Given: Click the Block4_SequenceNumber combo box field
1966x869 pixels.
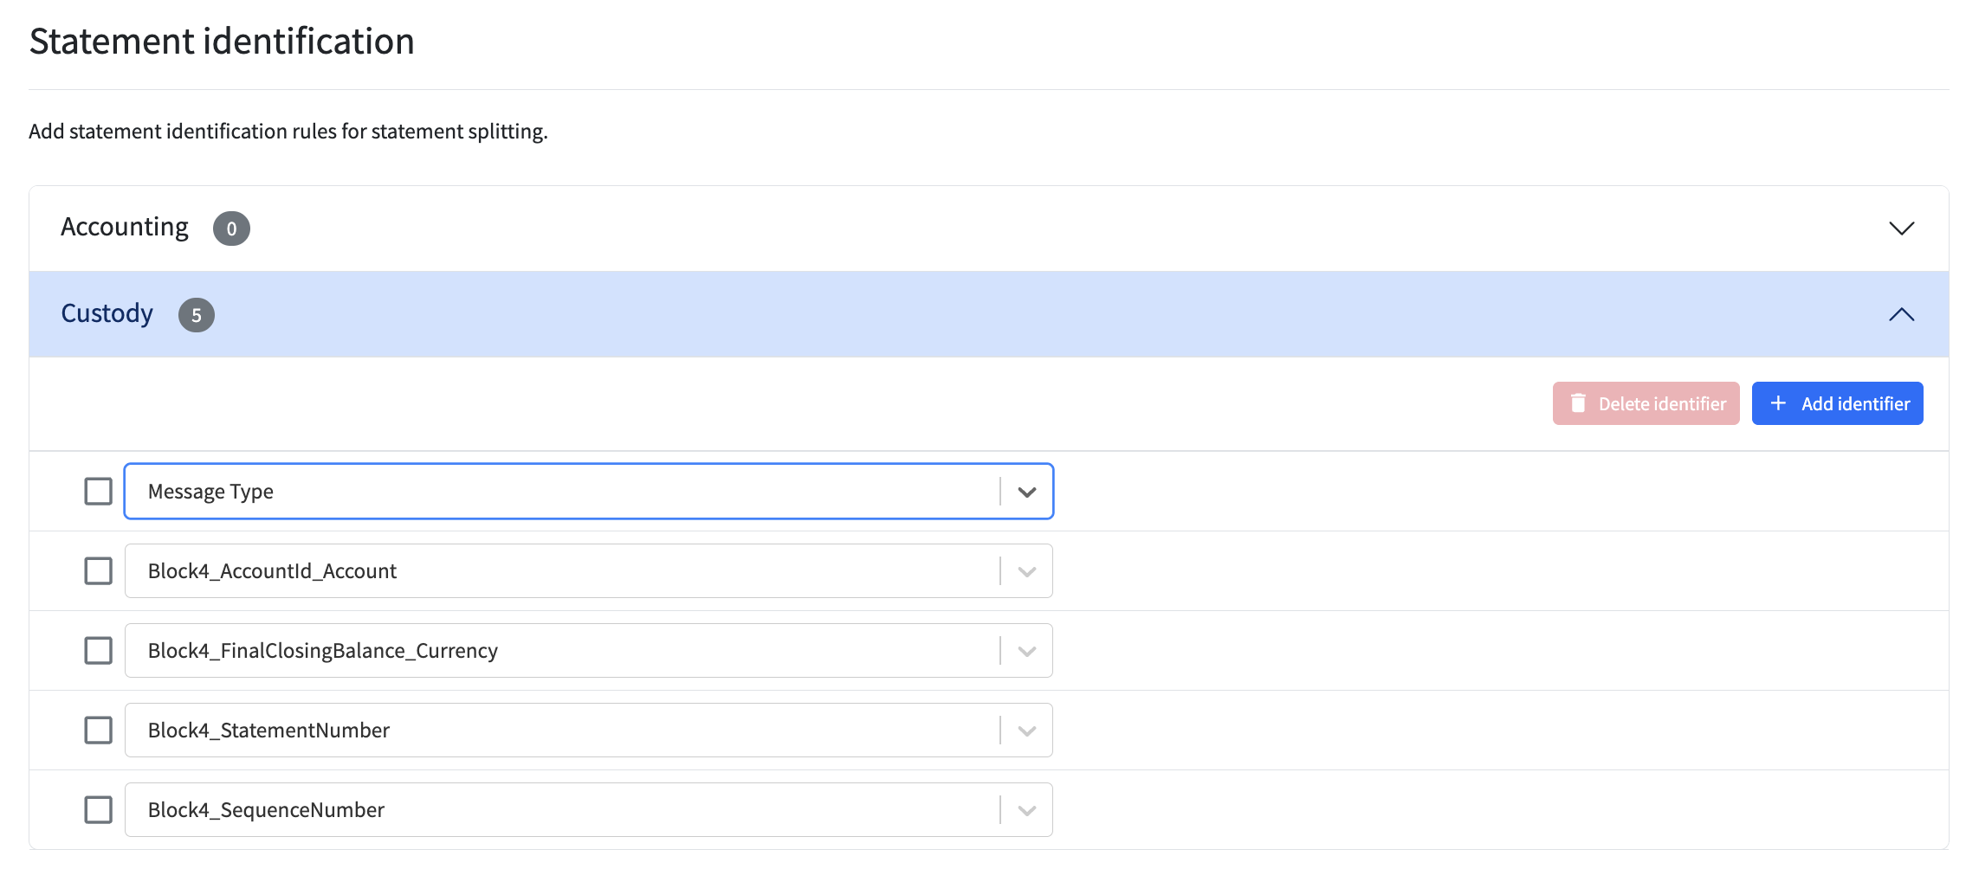Looking at the screenshot, I should (x=589, y=810).
